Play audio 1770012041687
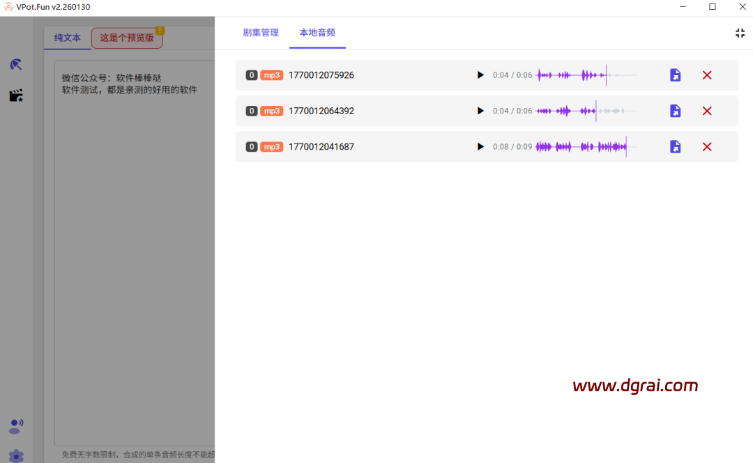753x463 pixels. (x=480, y=147)
